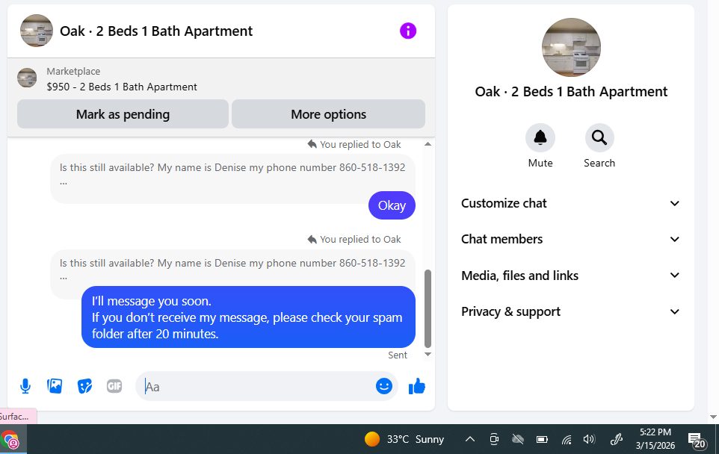Screen dimensions: 719x454
Task: Open the pen workspace tray icon
Action: (617, 439)
